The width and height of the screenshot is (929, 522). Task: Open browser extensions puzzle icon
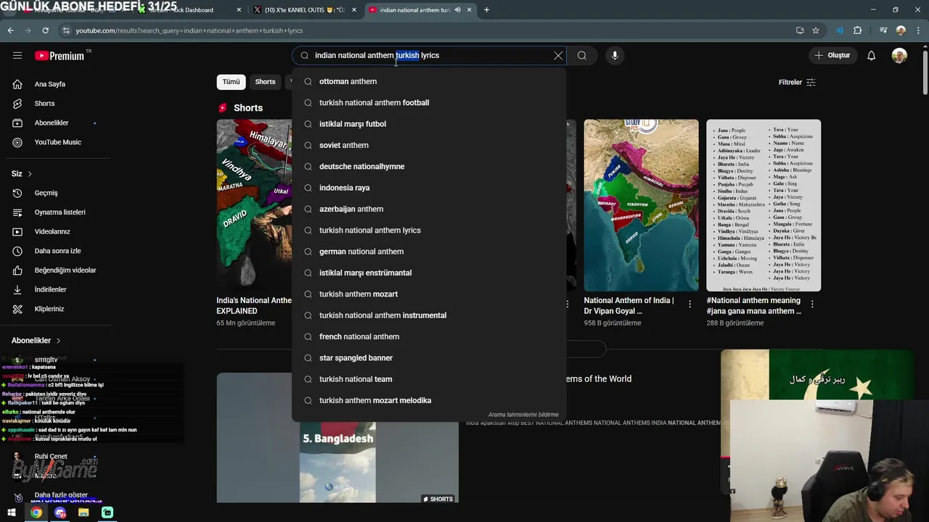pyautogui.click(x=858, y=30)
